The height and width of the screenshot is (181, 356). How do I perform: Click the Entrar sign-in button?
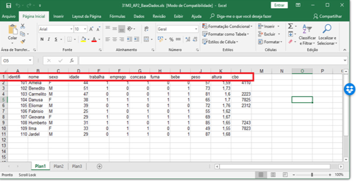[x=279, y=5]
